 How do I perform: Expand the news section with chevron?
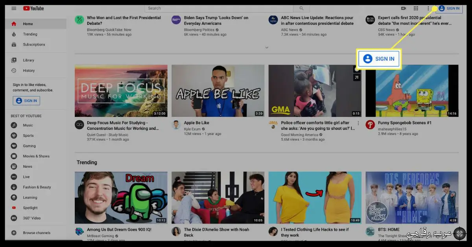pyautogui.click(x=267, y=48)
